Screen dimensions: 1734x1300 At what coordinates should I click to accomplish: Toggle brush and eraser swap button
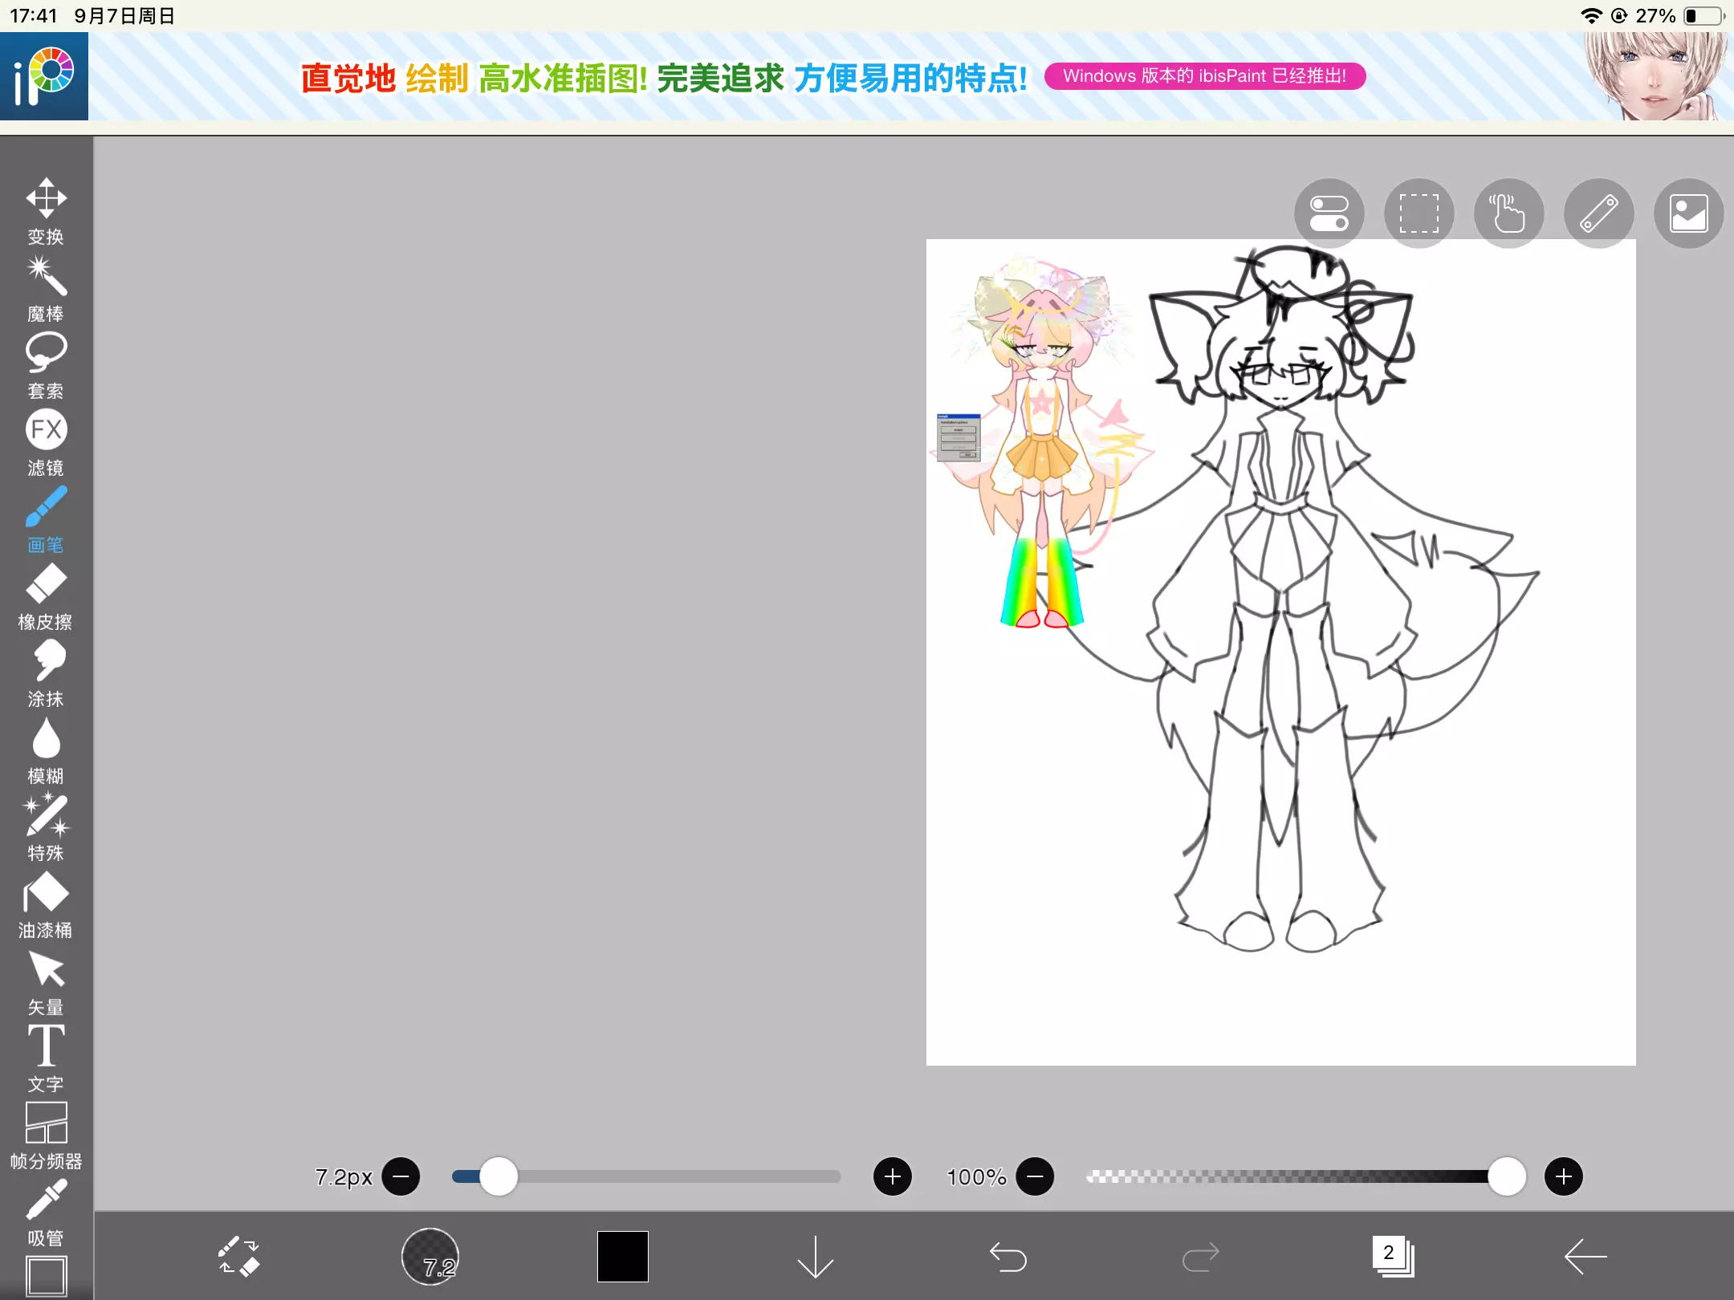(238, 1256)
